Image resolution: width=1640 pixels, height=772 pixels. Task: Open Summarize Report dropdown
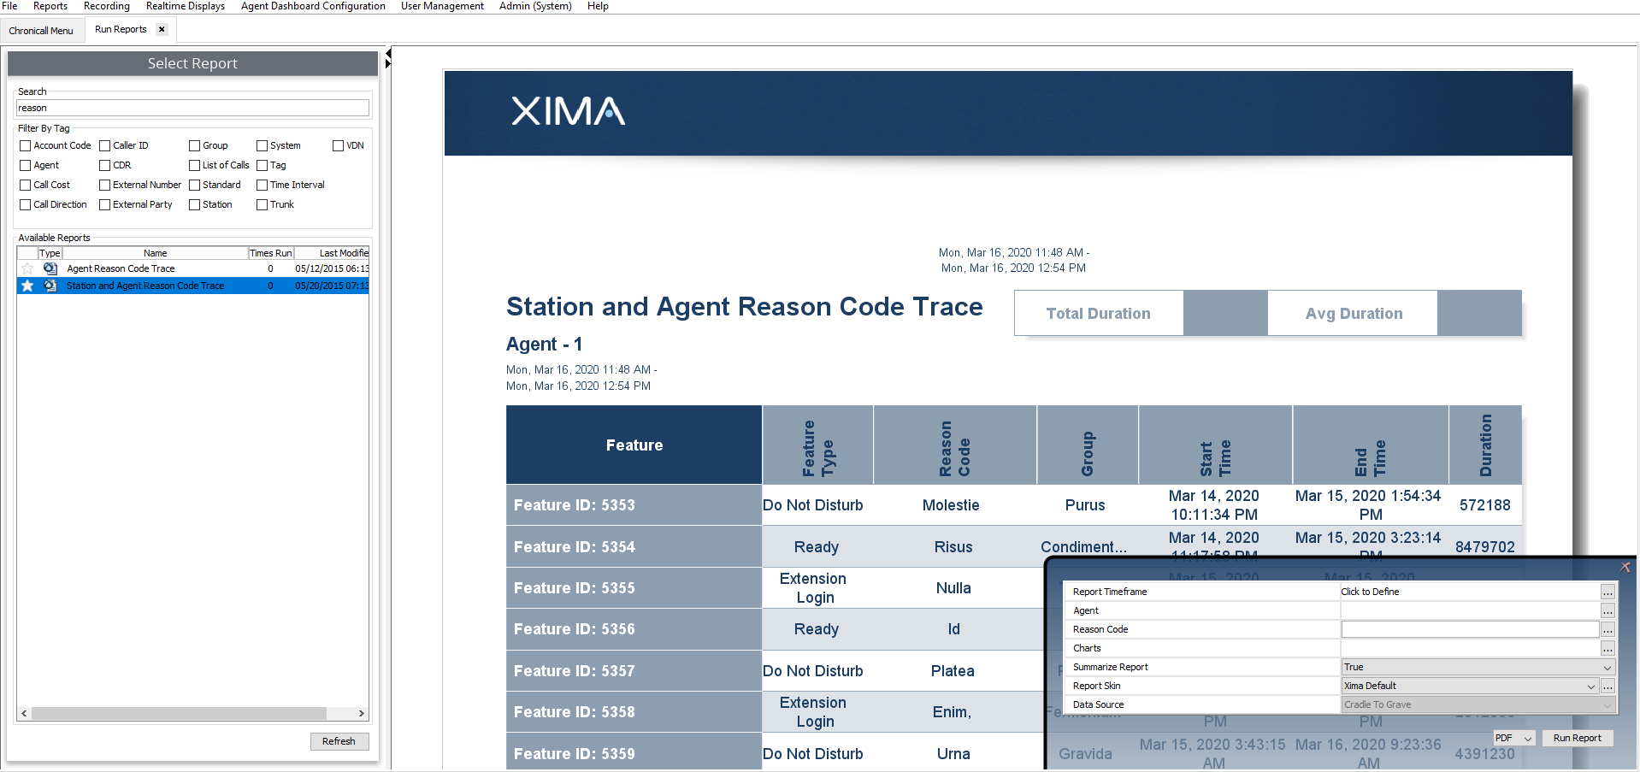coord(1478,667)
